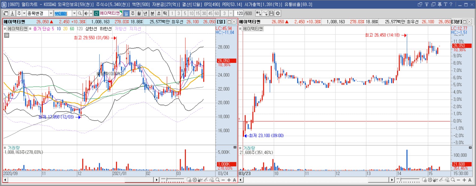The image size is (476, 186).
Task: Click left chart magnifier zoom icon
Action: coord(218,180)
